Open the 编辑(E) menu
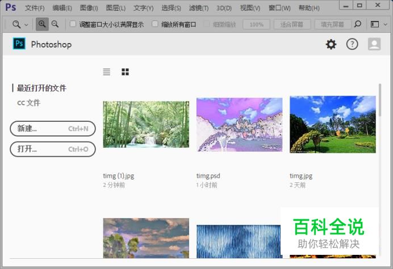This screenshot has width=393, height=269. [62, 8]
